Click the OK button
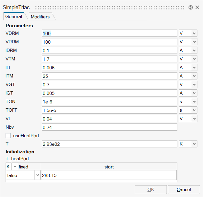 tap(150, 189)
